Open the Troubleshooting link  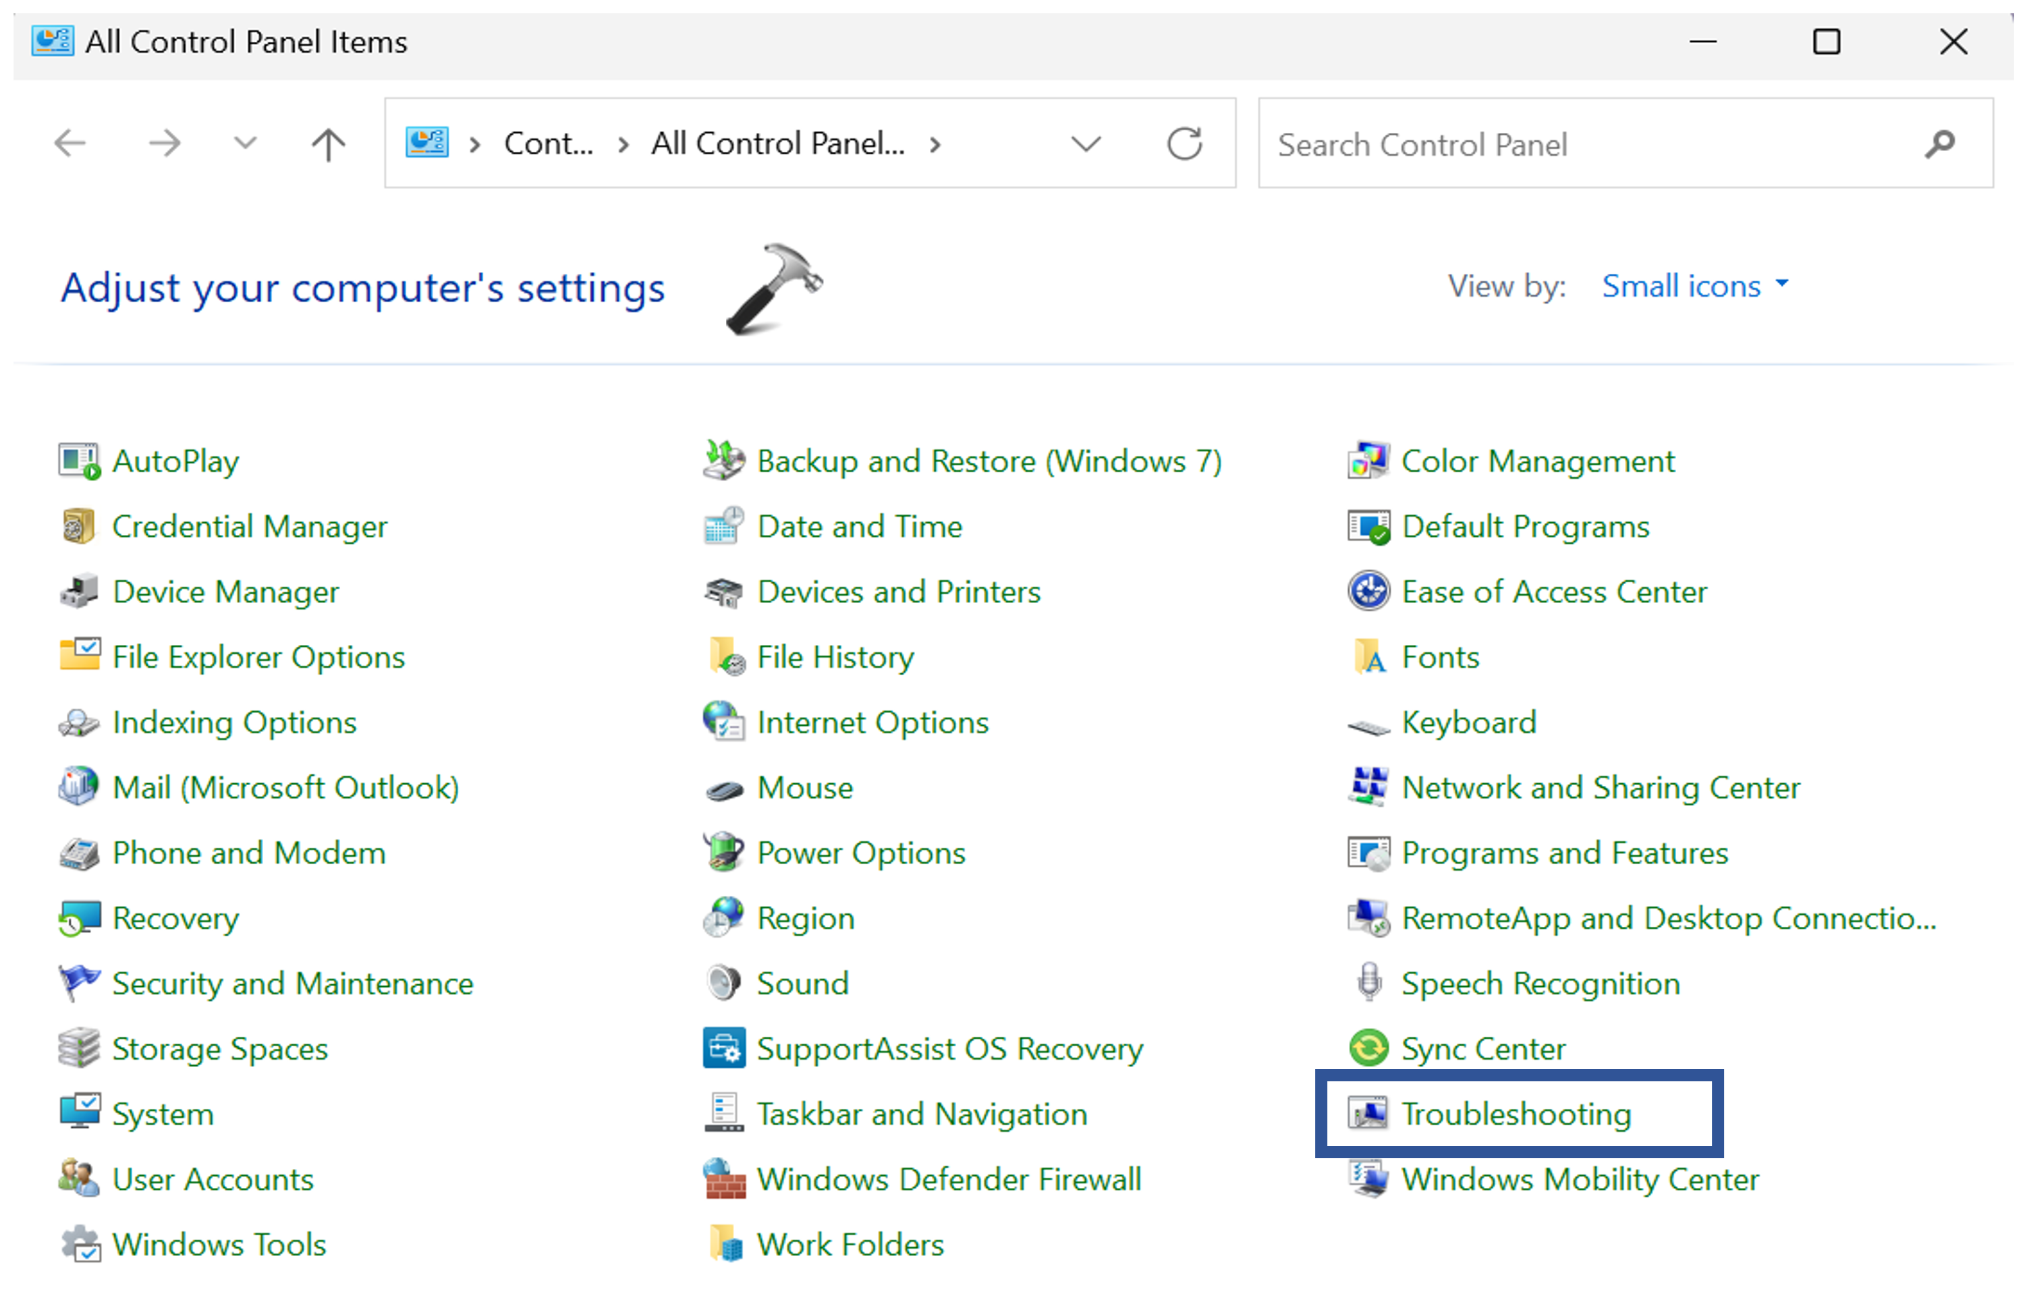tap(1516, 1114)
